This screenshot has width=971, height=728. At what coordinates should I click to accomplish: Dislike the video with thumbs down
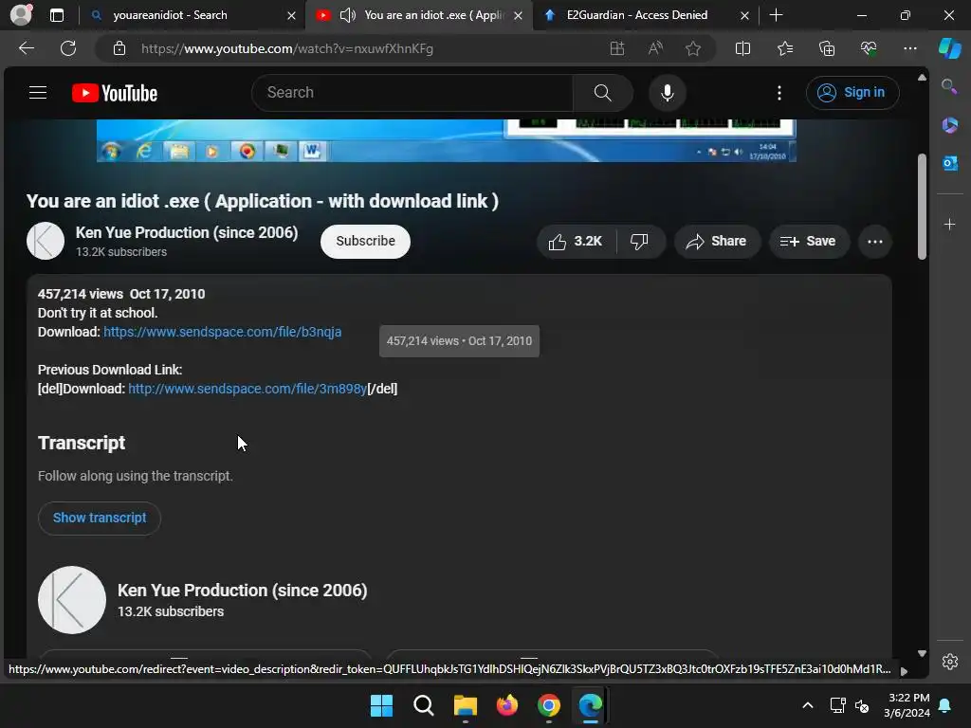tap(640, 242)
